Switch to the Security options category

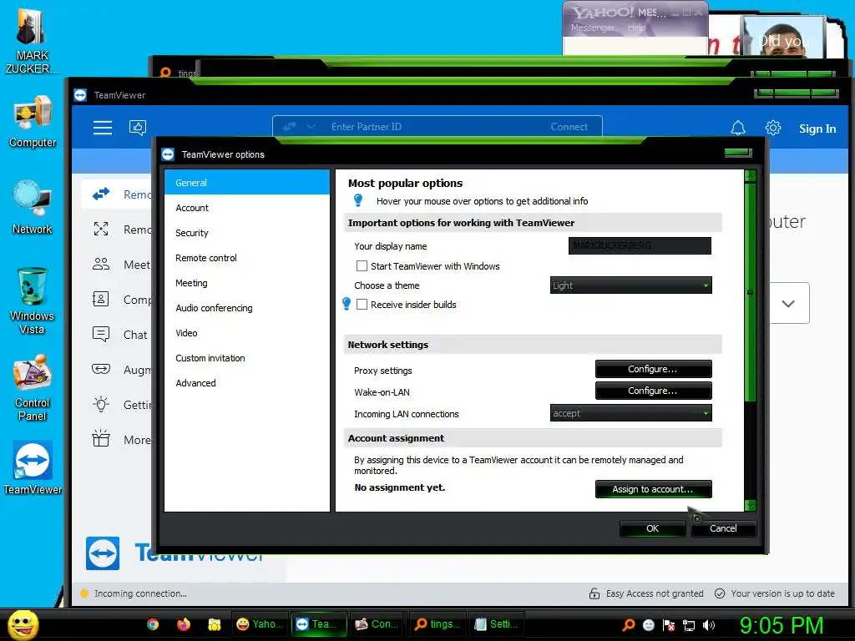(x=247, y=233)
